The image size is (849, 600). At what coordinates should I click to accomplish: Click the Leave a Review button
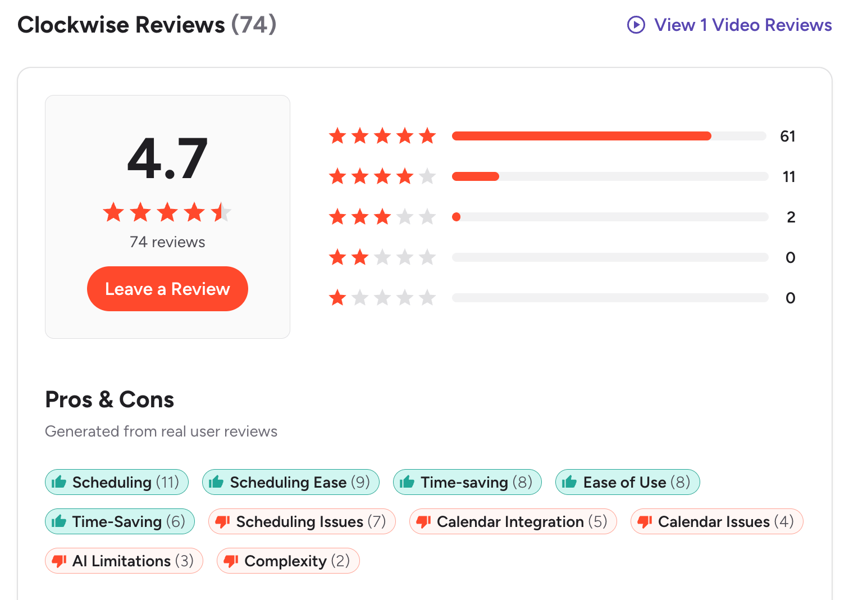(x=167, y=288)
